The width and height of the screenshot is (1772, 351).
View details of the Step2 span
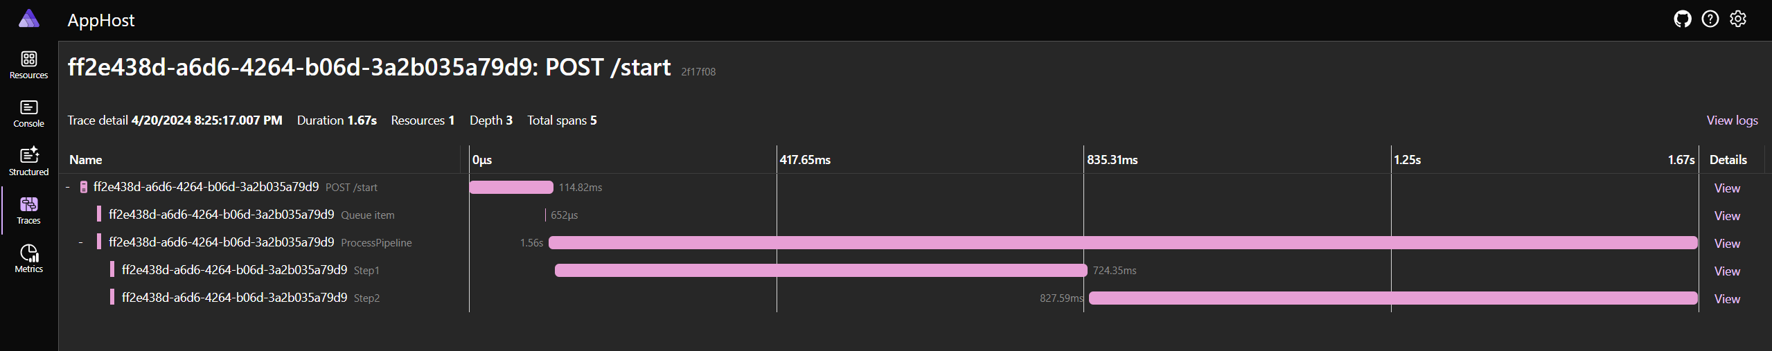[x=1727, y=299]
